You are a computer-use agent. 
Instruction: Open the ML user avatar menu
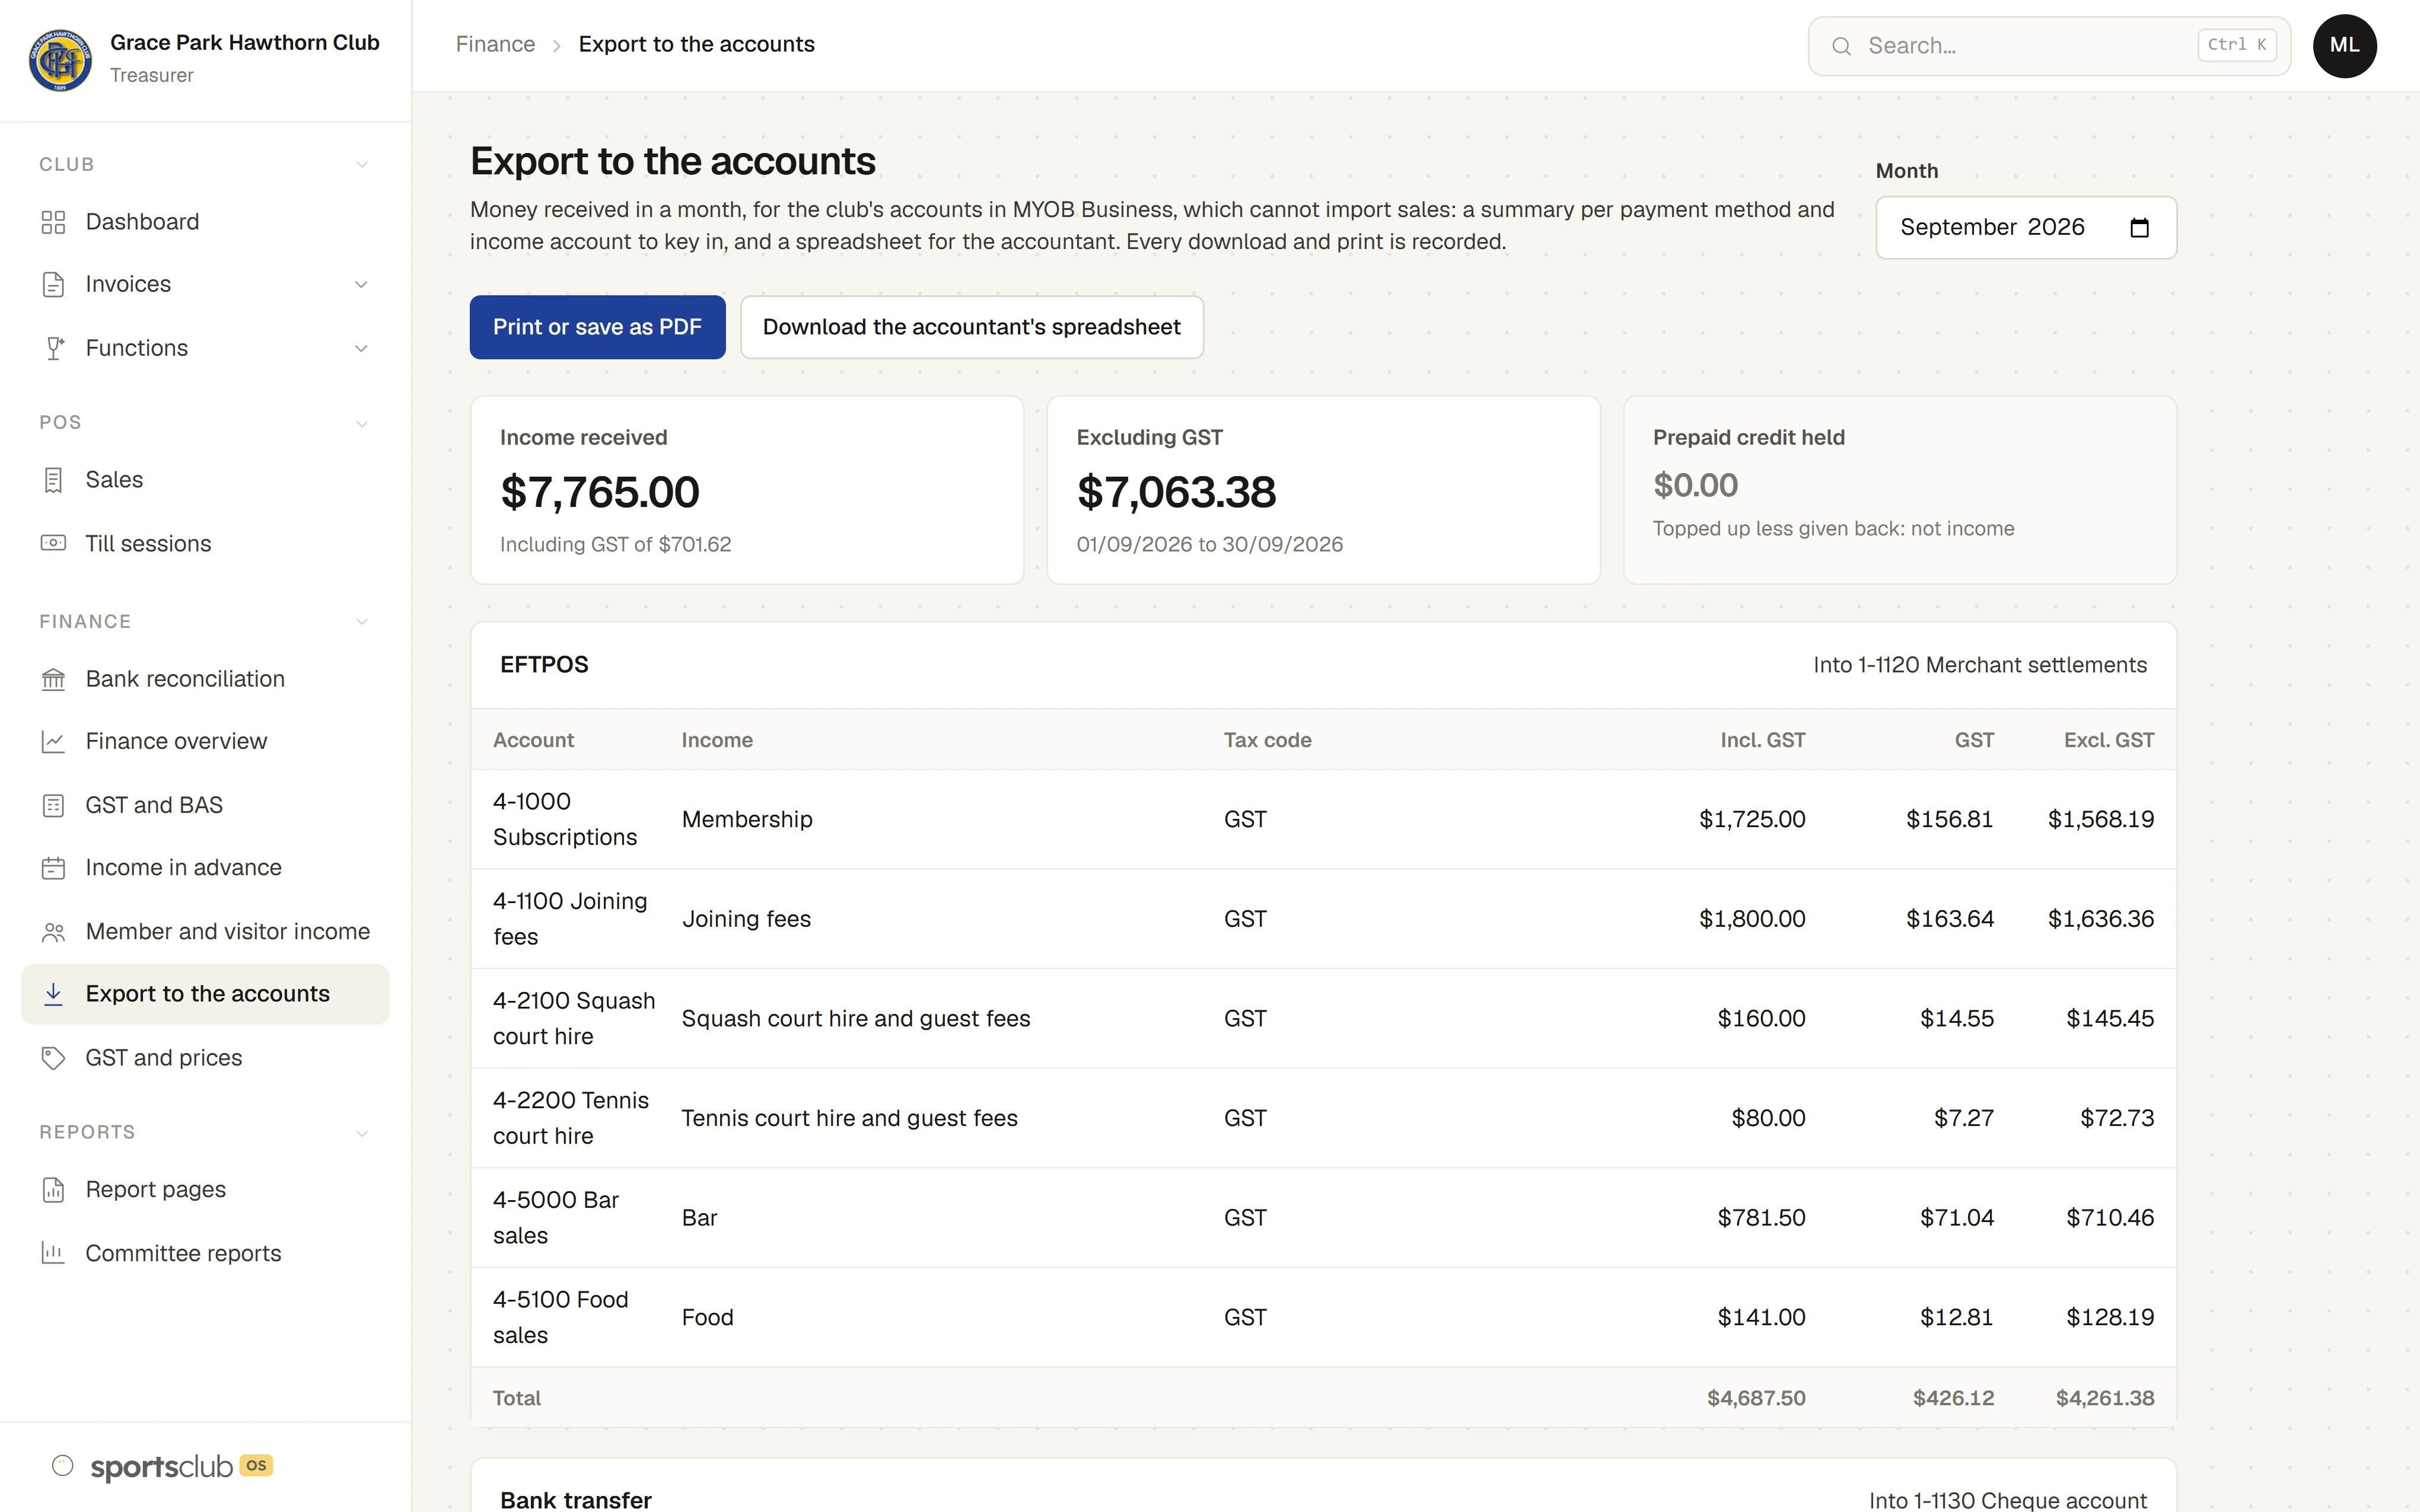click(x=2344, y=46)
